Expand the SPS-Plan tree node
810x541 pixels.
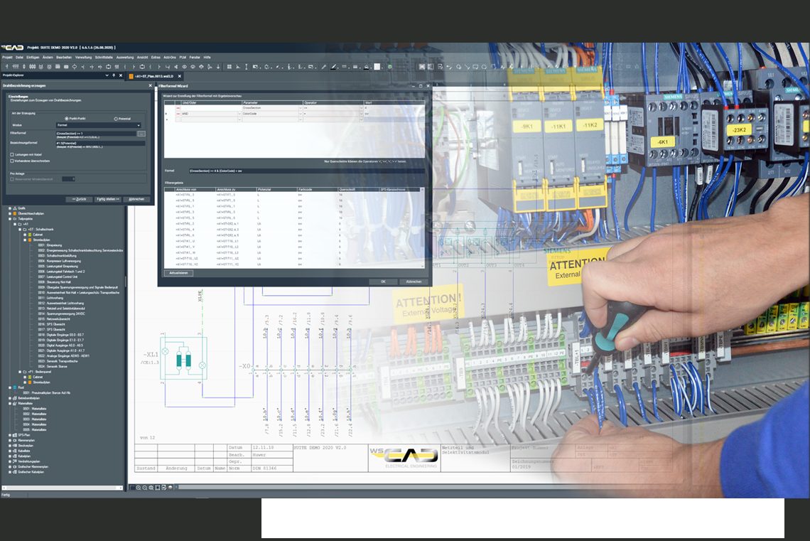(10, 435)
